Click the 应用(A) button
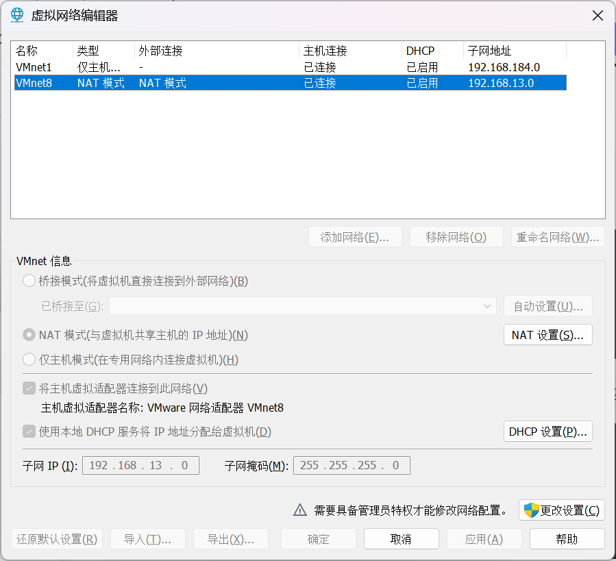616x561 pixels. point(484,539)
